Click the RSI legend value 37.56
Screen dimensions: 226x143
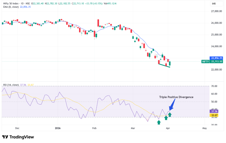tap(23, 85)
